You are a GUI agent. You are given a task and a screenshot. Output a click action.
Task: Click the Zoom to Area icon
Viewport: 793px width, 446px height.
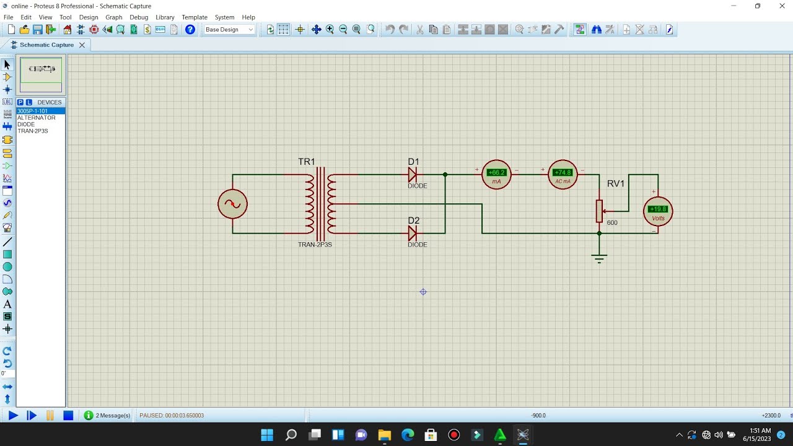coord(370,29)
